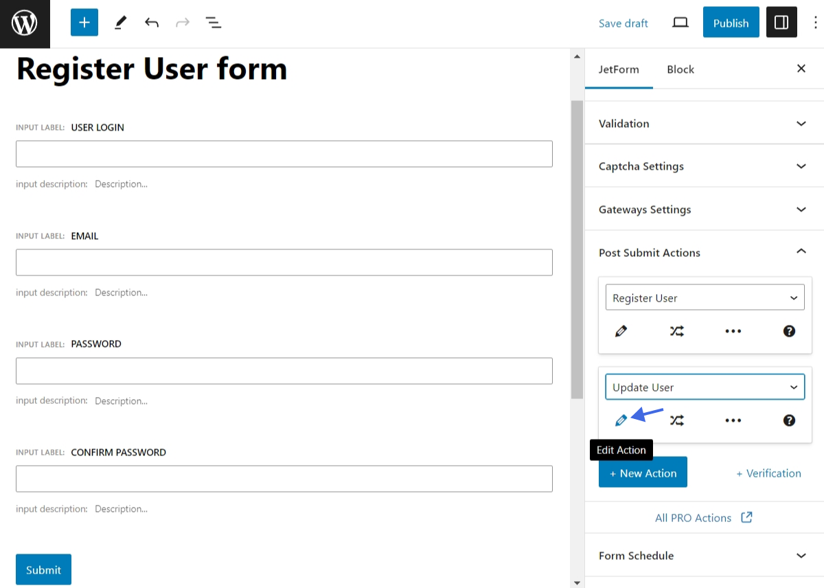This screenshot has height=588, width=824.
Task: Add a New Action
Action: [x=643, y=472]
